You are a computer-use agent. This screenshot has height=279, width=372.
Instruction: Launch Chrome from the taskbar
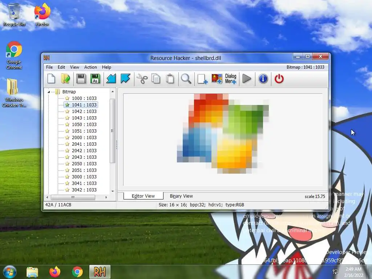pyautogui.click(x=77, y=272)
